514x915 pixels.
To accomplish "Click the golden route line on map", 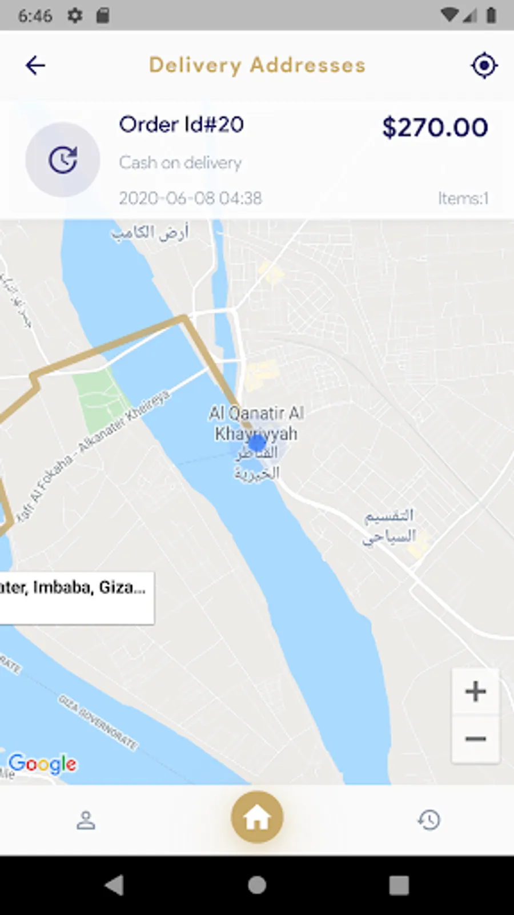I will 109,345.
